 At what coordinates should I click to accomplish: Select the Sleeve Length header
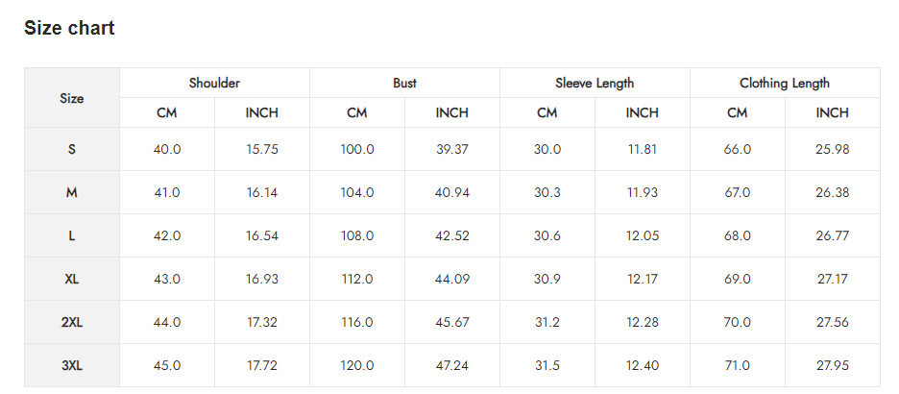click(595, 84)
